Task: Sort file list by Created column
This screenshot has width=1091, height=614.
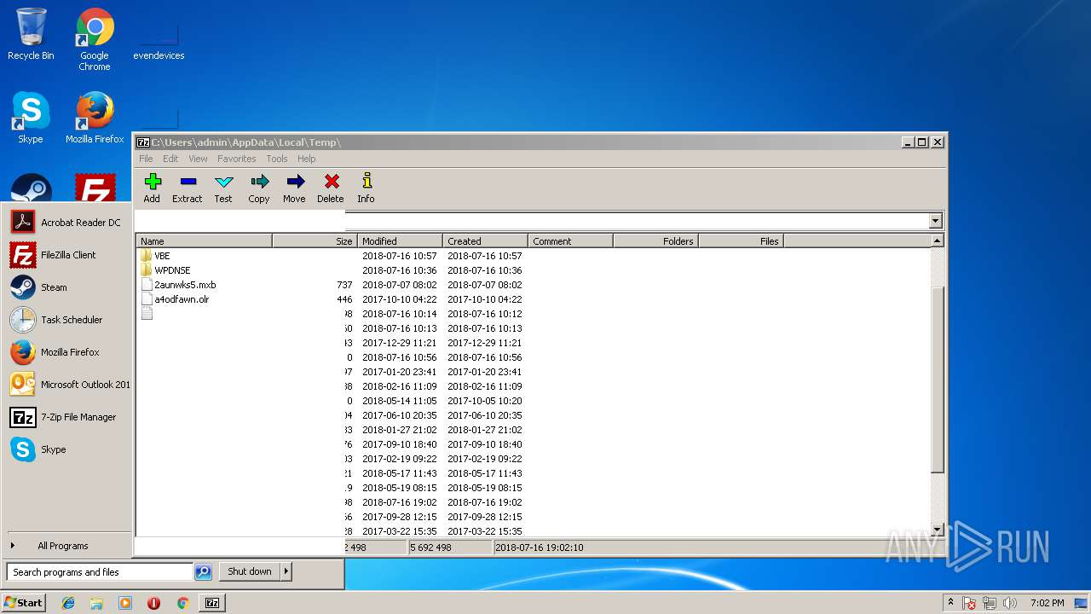Action: coord(485,241)
